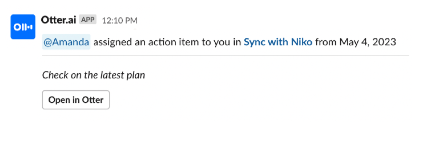Select the Check on the latest plan text
This screenshot has width=430, height=141.
[93, 75]
